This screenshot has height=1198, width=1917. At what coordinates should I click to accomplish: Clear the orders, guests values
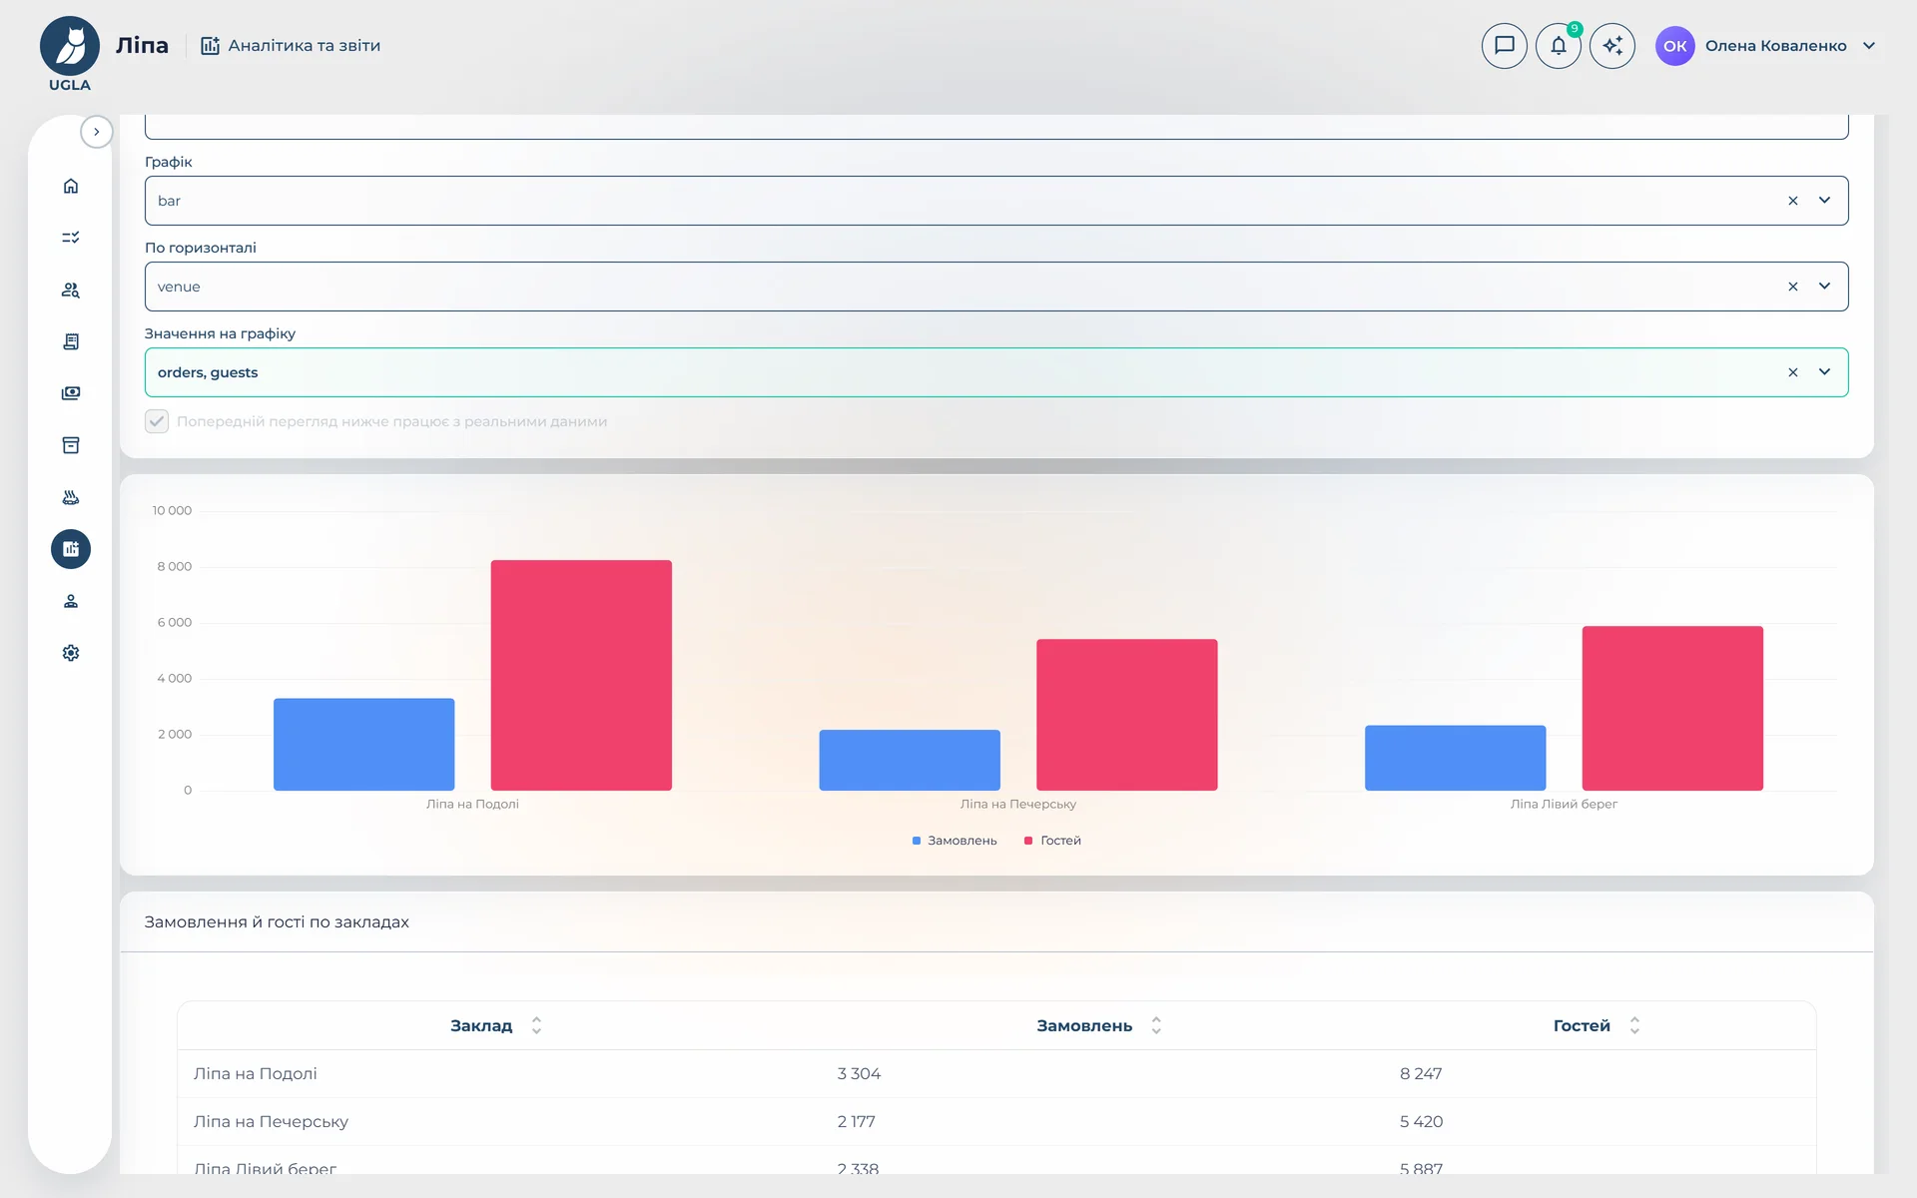[x=1793, y=372]
